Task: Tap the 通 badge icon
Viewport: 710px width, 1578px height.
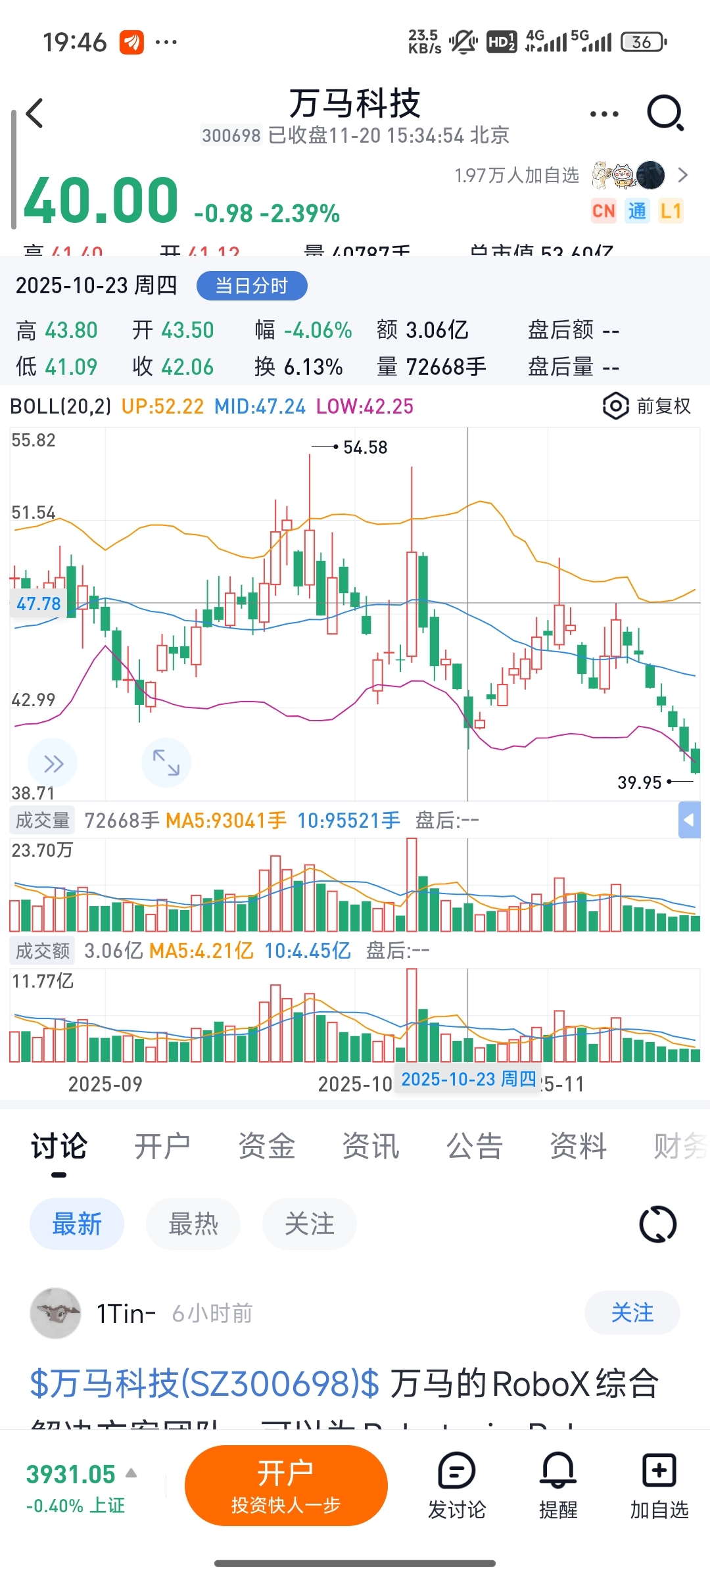Action: [636, 211]
